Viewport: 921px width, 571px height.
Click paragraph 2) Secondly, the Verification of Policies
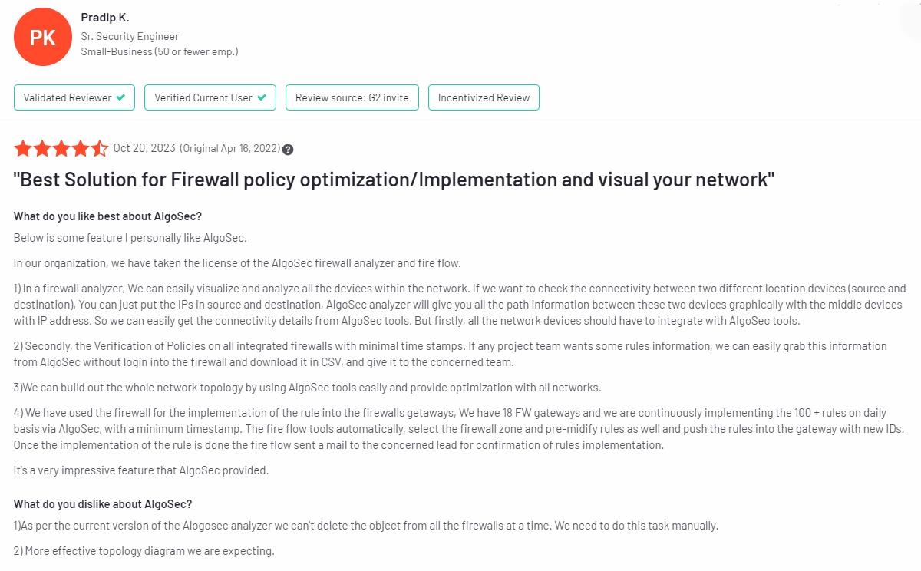451,354
